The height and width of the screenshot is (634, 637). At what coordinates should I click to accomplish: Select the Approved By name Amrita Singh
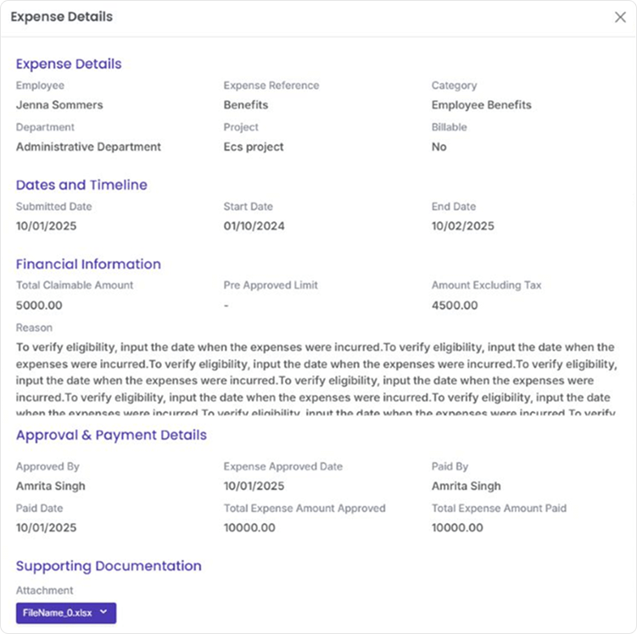point(51,487)
